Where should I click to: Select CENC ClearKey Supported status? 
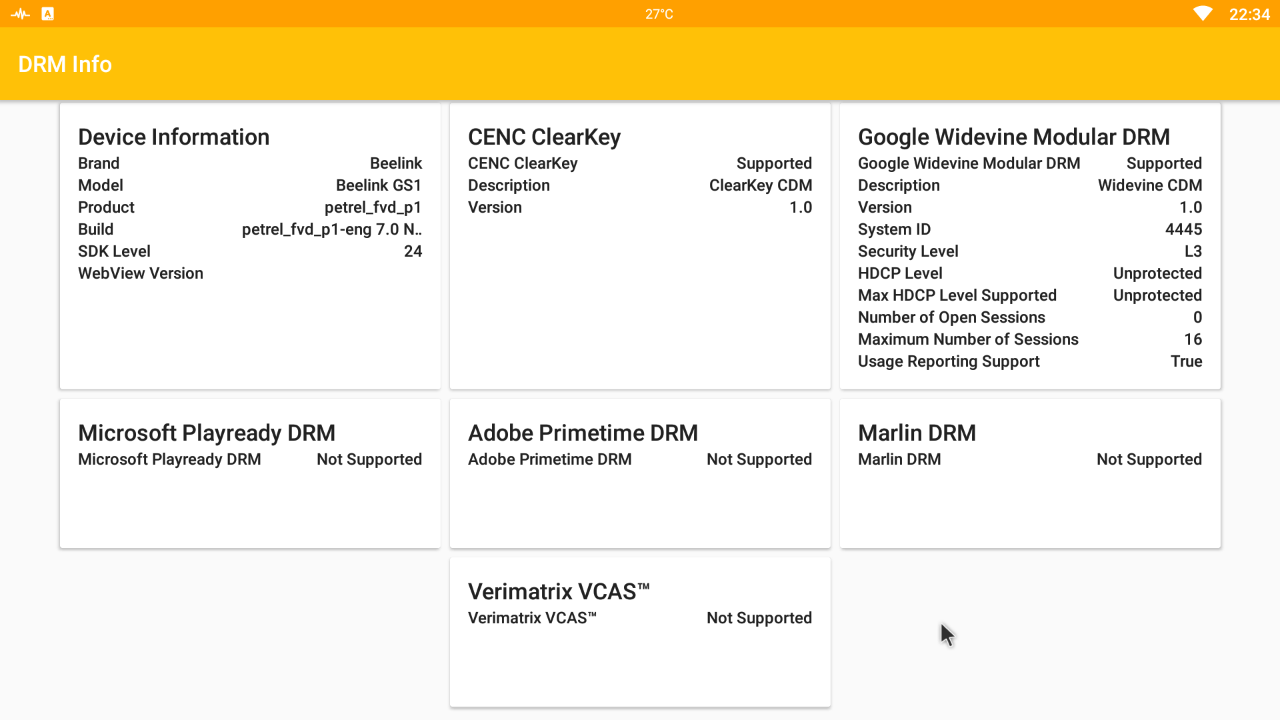pyautogui.click(x=774, y=163)
